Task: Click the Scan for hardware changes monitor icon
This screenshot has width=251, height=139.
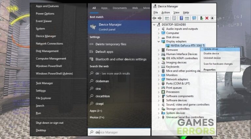Action: [x=194, y=18]
